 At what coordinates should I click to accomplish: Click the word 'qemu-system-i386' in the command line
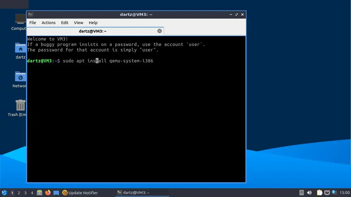point(131,61)
